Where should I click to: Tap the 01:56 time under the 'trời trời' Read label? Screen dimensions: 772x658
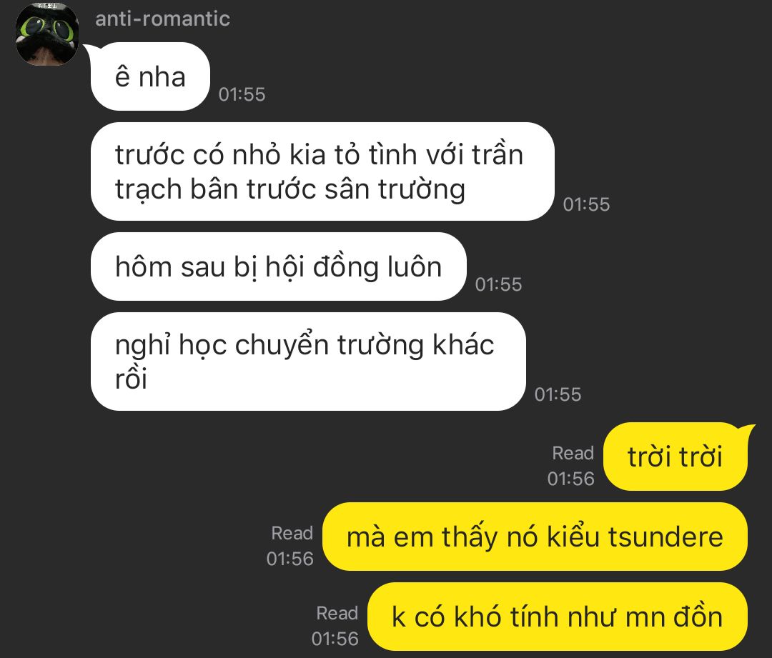[571, 479]
